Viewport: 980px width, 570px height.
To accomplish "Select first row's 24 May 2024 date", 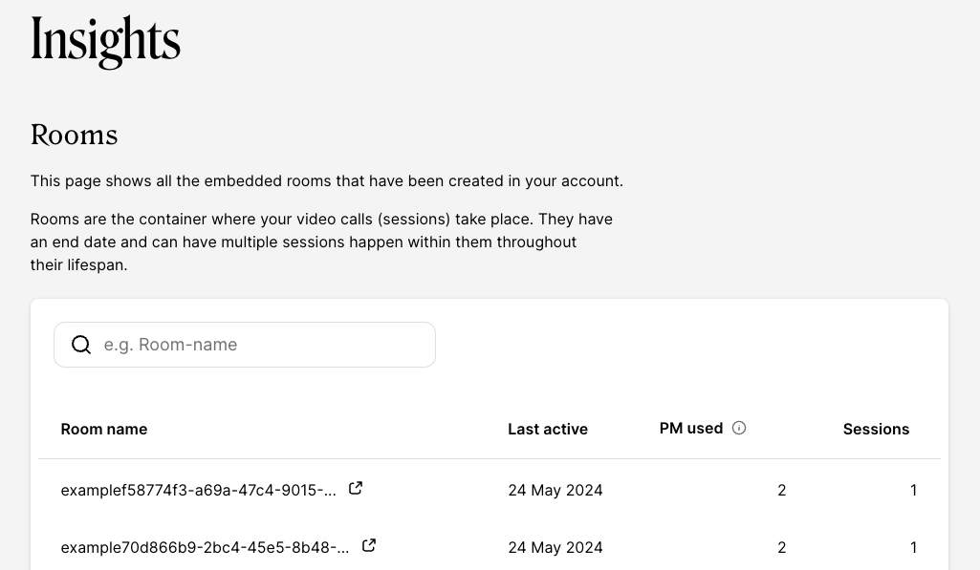I will click(x=555, y=490).
